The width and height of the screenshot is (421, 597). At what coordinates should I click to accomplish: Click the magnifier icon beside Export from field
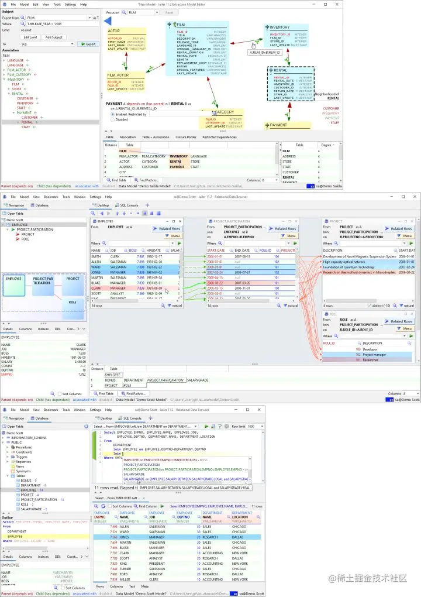23,18
